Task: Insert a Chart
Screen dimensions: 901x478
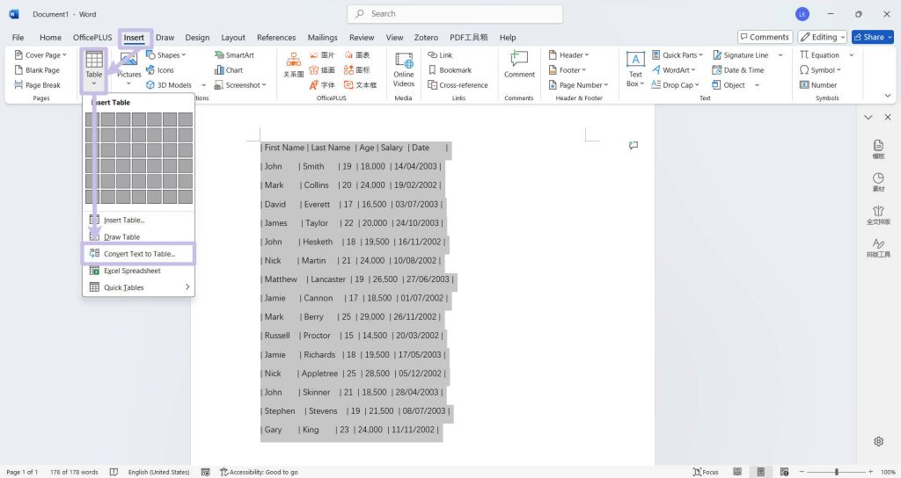Action: pos(229,70)
